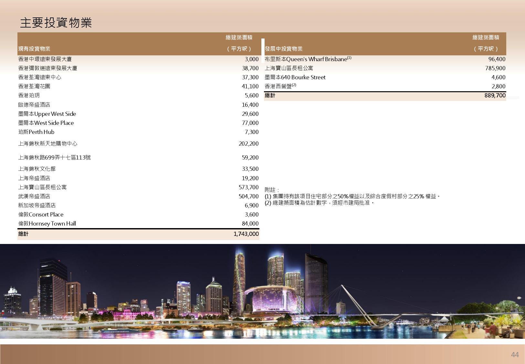Select the 墨爾本640 Bourke Street row
This screenshot has width=525, height=364.
tap(295, 77)
